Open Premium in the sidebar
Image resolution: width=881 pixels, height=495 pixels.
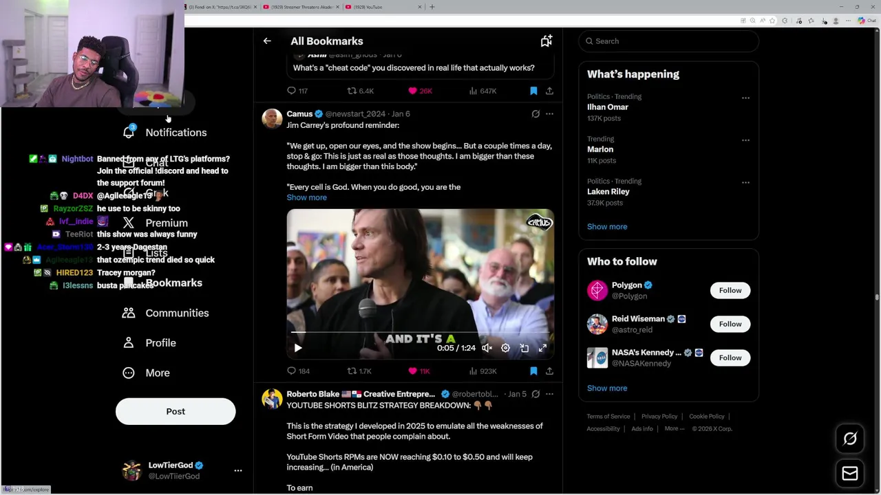[156, 223]
